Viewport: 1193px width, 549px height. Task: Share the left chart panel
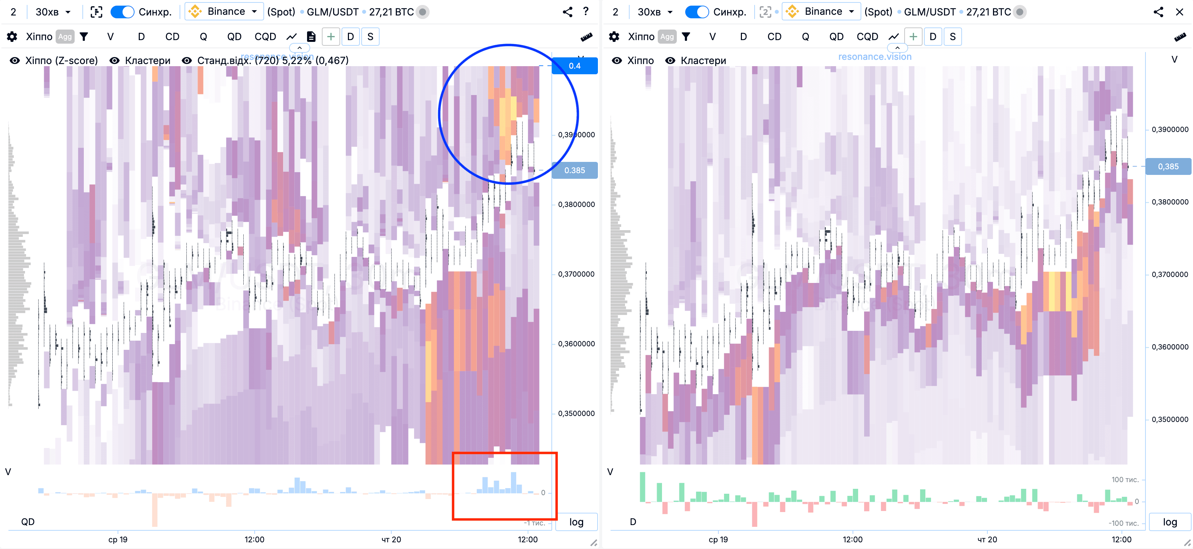point(567,12)
